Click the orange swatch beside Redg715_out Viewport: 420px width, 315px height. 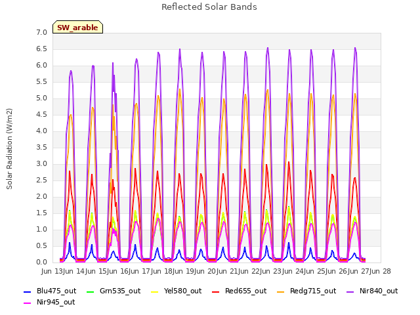pyautogui.click(x=281, y=291)
